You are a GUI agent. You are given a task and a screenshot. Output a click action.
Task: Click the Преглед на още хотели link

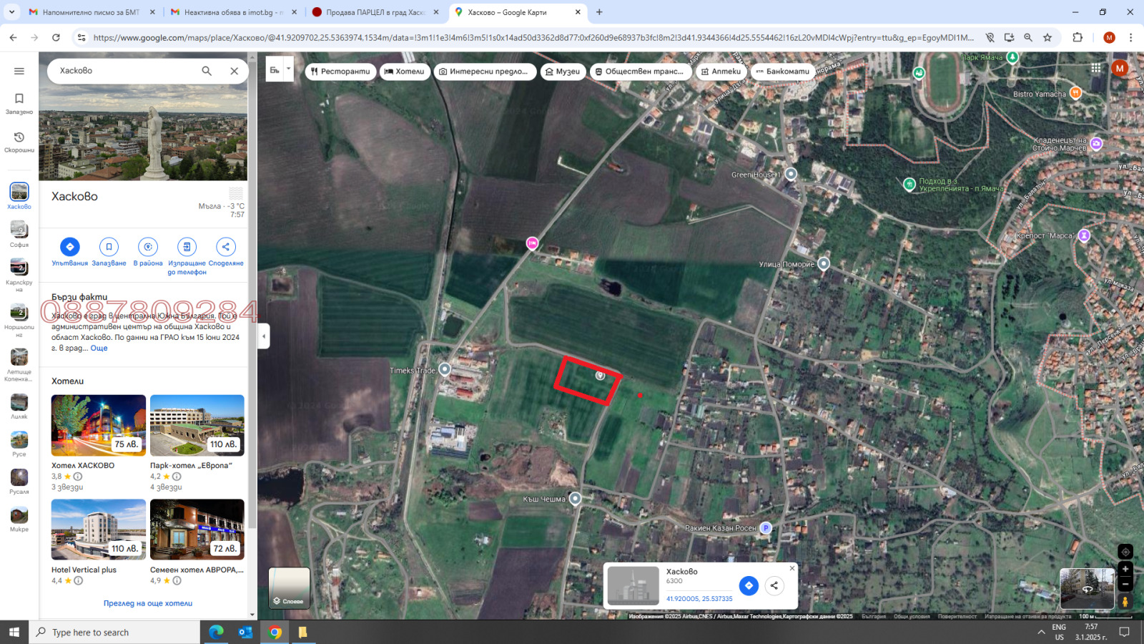coord(148,603)
